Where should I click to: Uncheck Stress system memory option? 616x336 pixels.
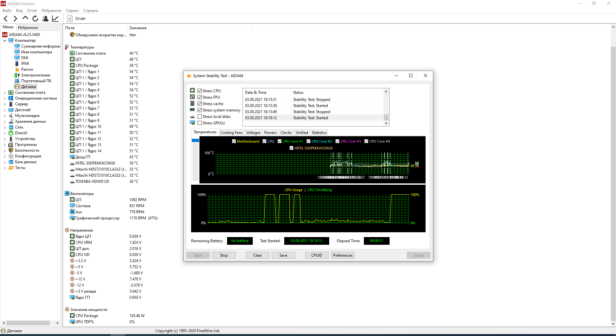(199, 110)
